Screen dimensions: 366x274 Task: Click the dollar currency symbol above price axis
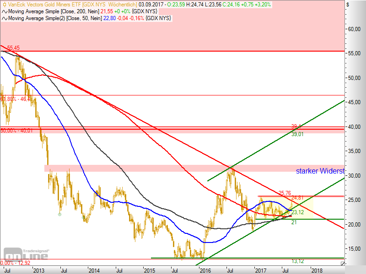348,5
